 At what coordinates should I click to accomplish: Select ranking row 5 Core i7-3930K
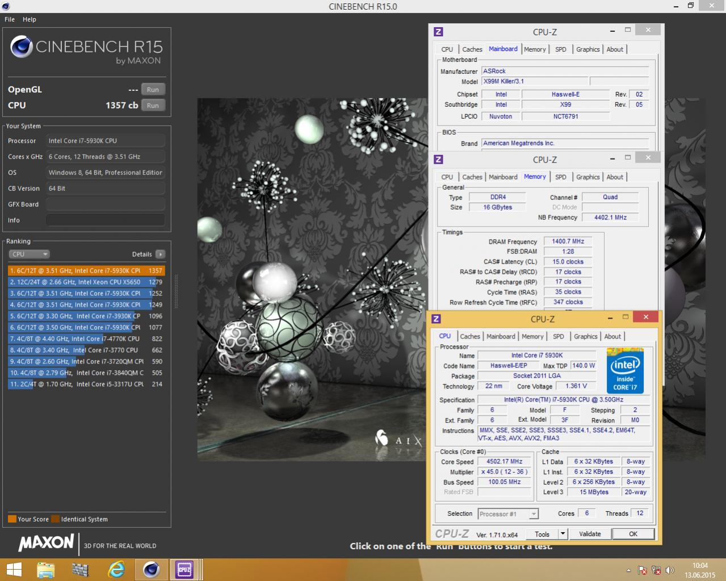click(86, 316)
